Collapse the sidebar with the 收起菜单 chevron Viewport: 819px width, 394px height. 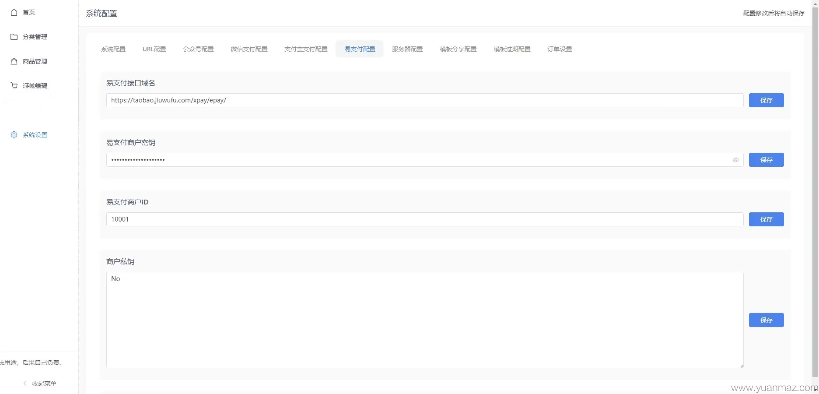[25, 383]
